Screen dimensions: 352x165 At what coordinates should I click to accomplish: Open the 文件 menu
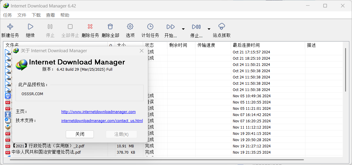(x=22, y=15)
